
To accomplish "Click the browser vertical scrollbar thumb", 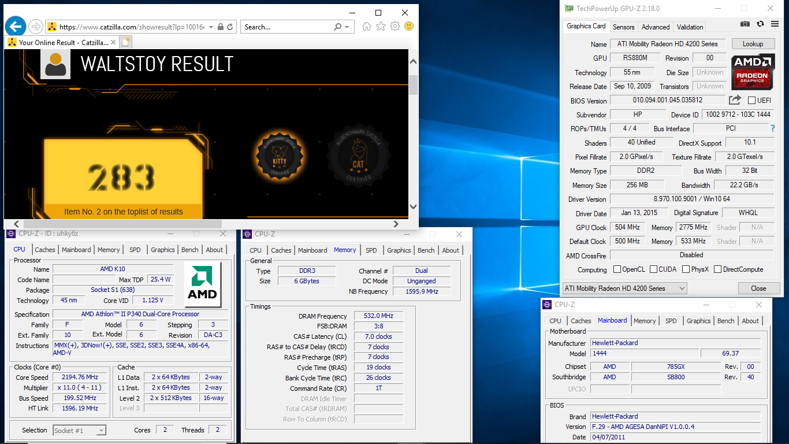I will (413, 84).
